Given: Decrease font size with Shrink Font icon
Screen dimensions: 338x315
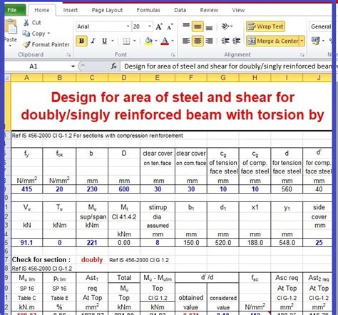Looking at the screenshot, I should point(170,26).
